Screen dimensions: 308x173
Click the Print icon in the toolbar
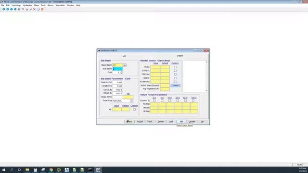click(x=27, y=9)
